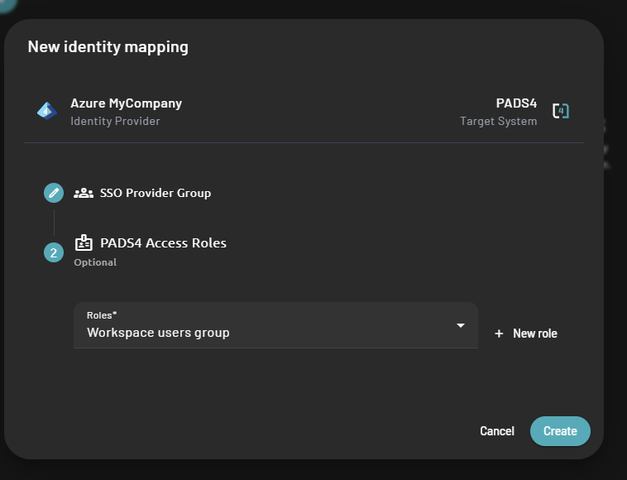The width and height of the screenshot is (627, 480).
Task: Click the PADS4 target system logo
Action: 561,111
